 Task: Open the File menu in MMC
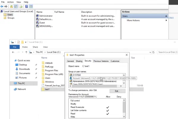click(x=3, y=2)
